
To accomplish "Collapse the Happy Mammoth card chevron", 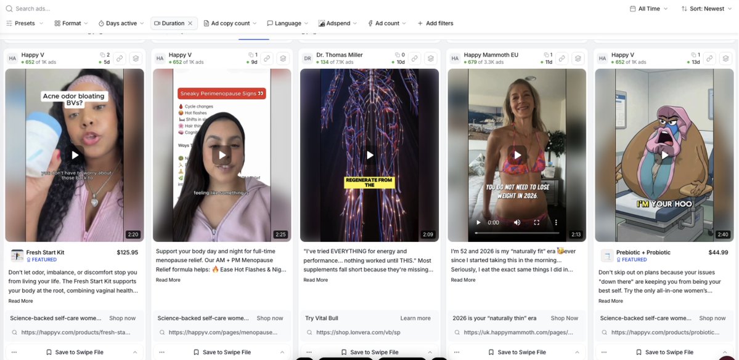I will [578, 352].
